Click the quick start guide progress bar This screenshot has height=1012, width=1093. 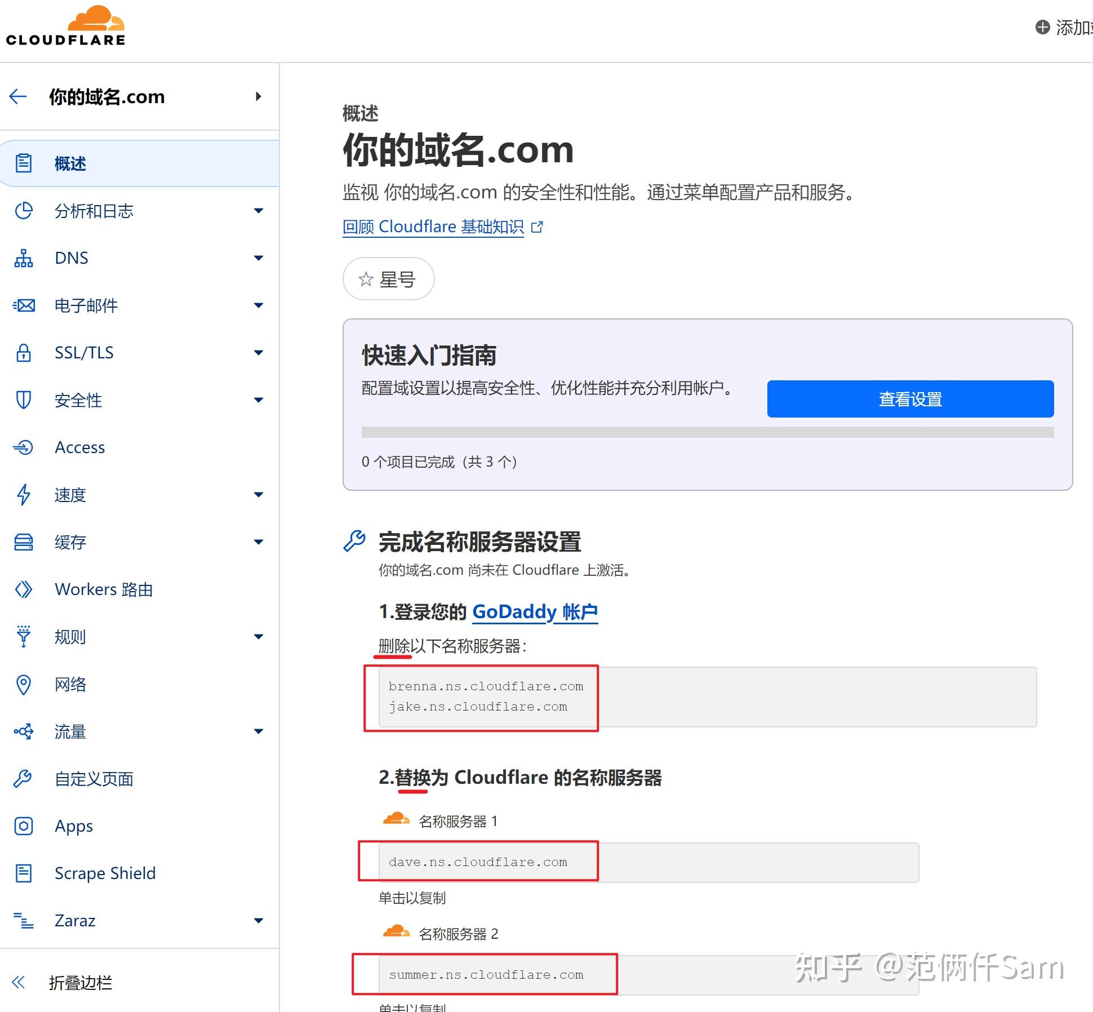(708, 432)
